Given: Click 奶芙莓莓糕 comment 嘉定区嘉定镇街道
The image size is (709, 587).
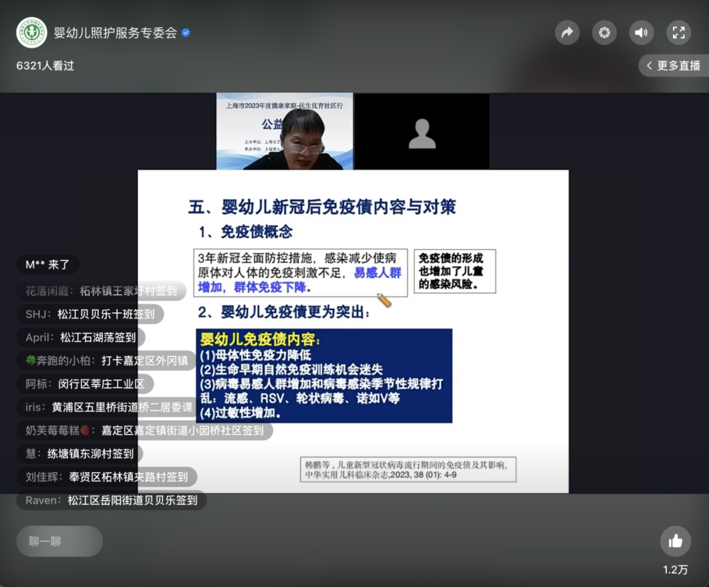Looking at the screenshot, I should click(x=144, y=431).
